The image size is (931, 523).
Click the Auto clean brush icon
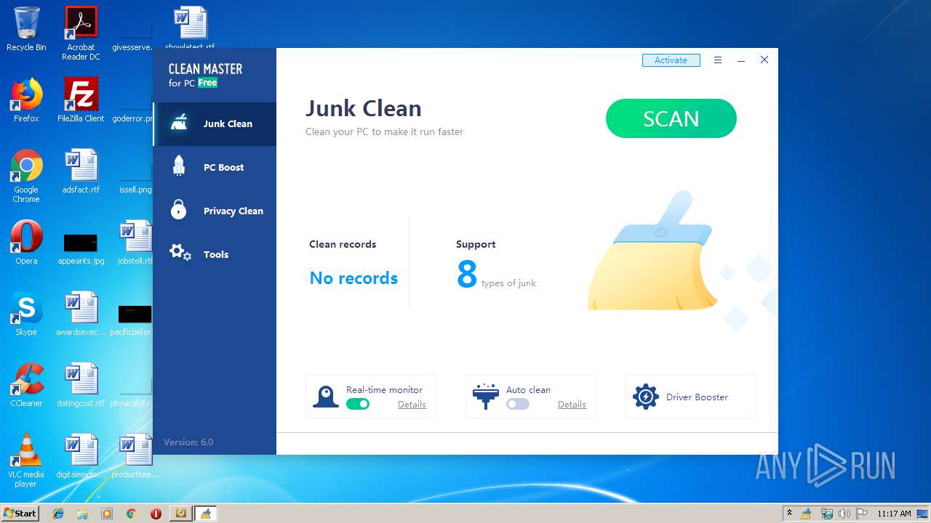pyautogui.click(x=485, y=397)
